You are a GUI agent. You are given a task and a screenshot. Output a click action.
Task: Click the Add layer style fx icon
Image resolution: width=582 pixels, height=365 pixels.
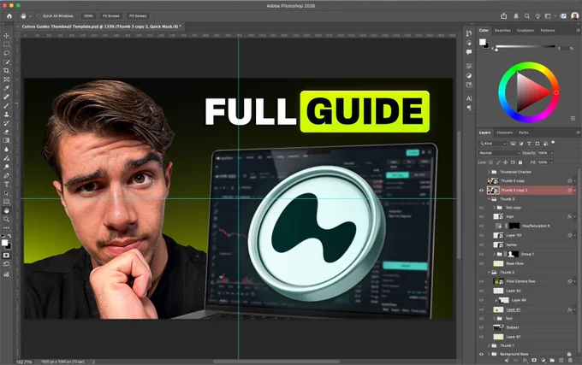point(525,360)
